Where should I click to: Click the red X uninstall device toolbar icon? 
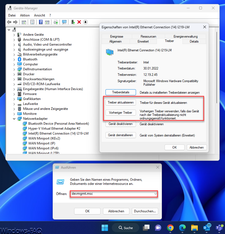coord(79,22)
